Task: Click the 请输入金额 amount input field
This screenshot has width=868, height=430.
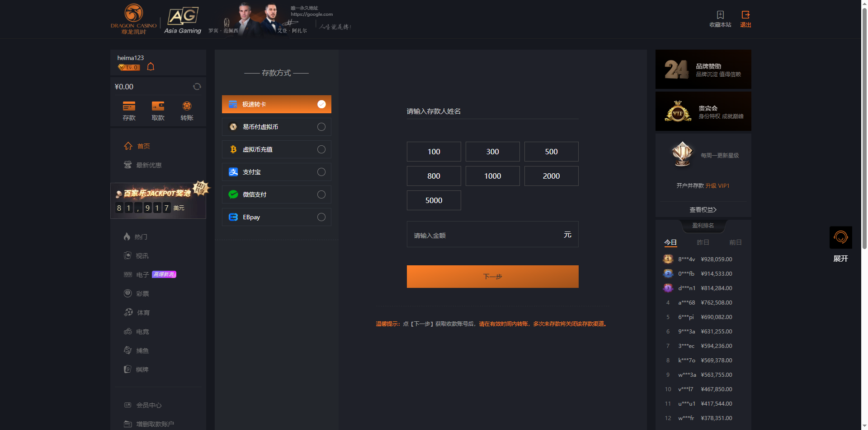Action: [x=484, y=235]
